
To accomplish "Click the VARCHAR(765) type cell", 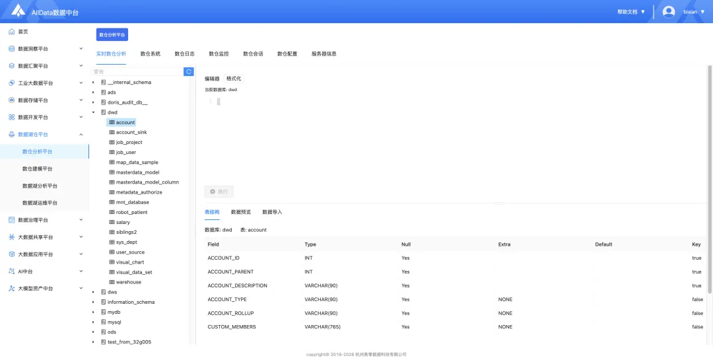I will click(322, 327).
